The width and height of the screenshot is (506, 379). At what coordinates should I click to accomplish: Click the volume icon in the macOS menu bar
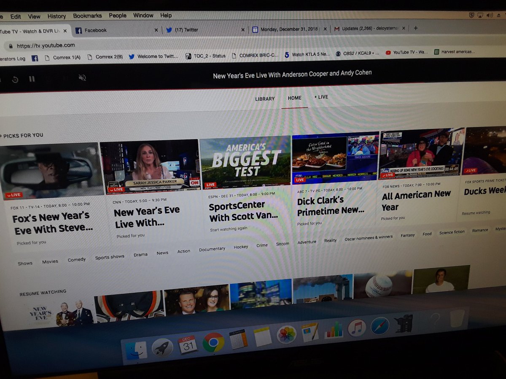[x=490, y=15]
